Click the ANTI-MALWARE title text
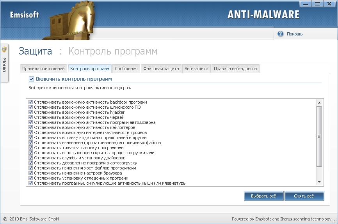This screenshot has width=338, height=224. 263,14
